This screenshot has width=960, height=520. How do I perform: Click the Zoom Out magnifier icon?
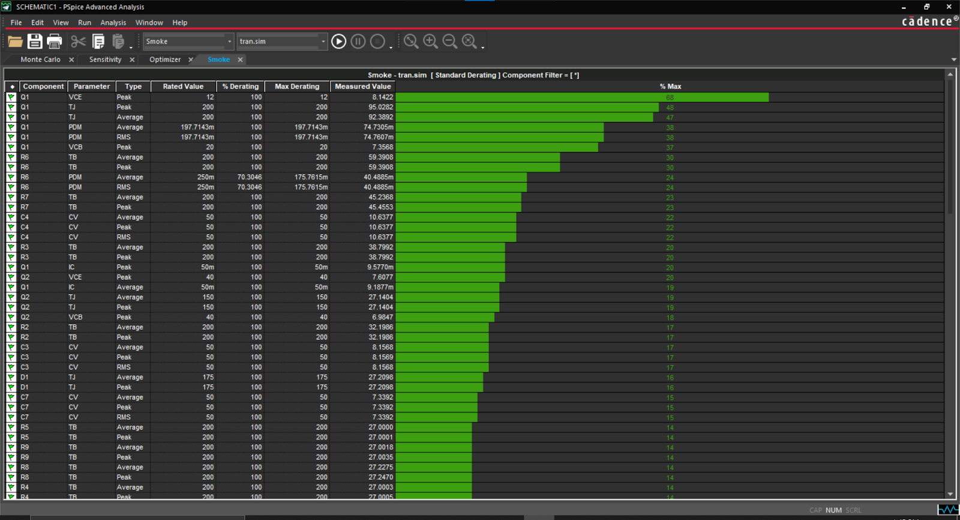click(449, 41)
